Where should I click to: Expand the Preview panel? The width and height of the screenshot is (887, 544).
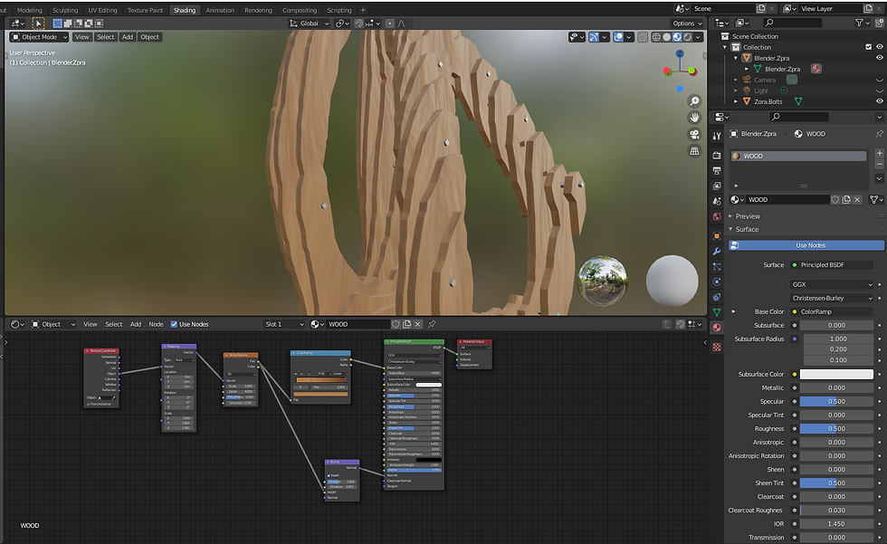[748, 216]
